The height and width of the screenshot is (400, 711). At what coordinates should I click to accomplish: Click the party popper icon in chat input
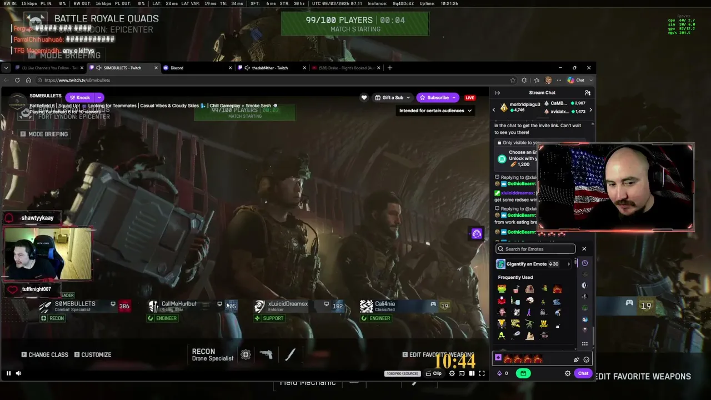[577, 359]
